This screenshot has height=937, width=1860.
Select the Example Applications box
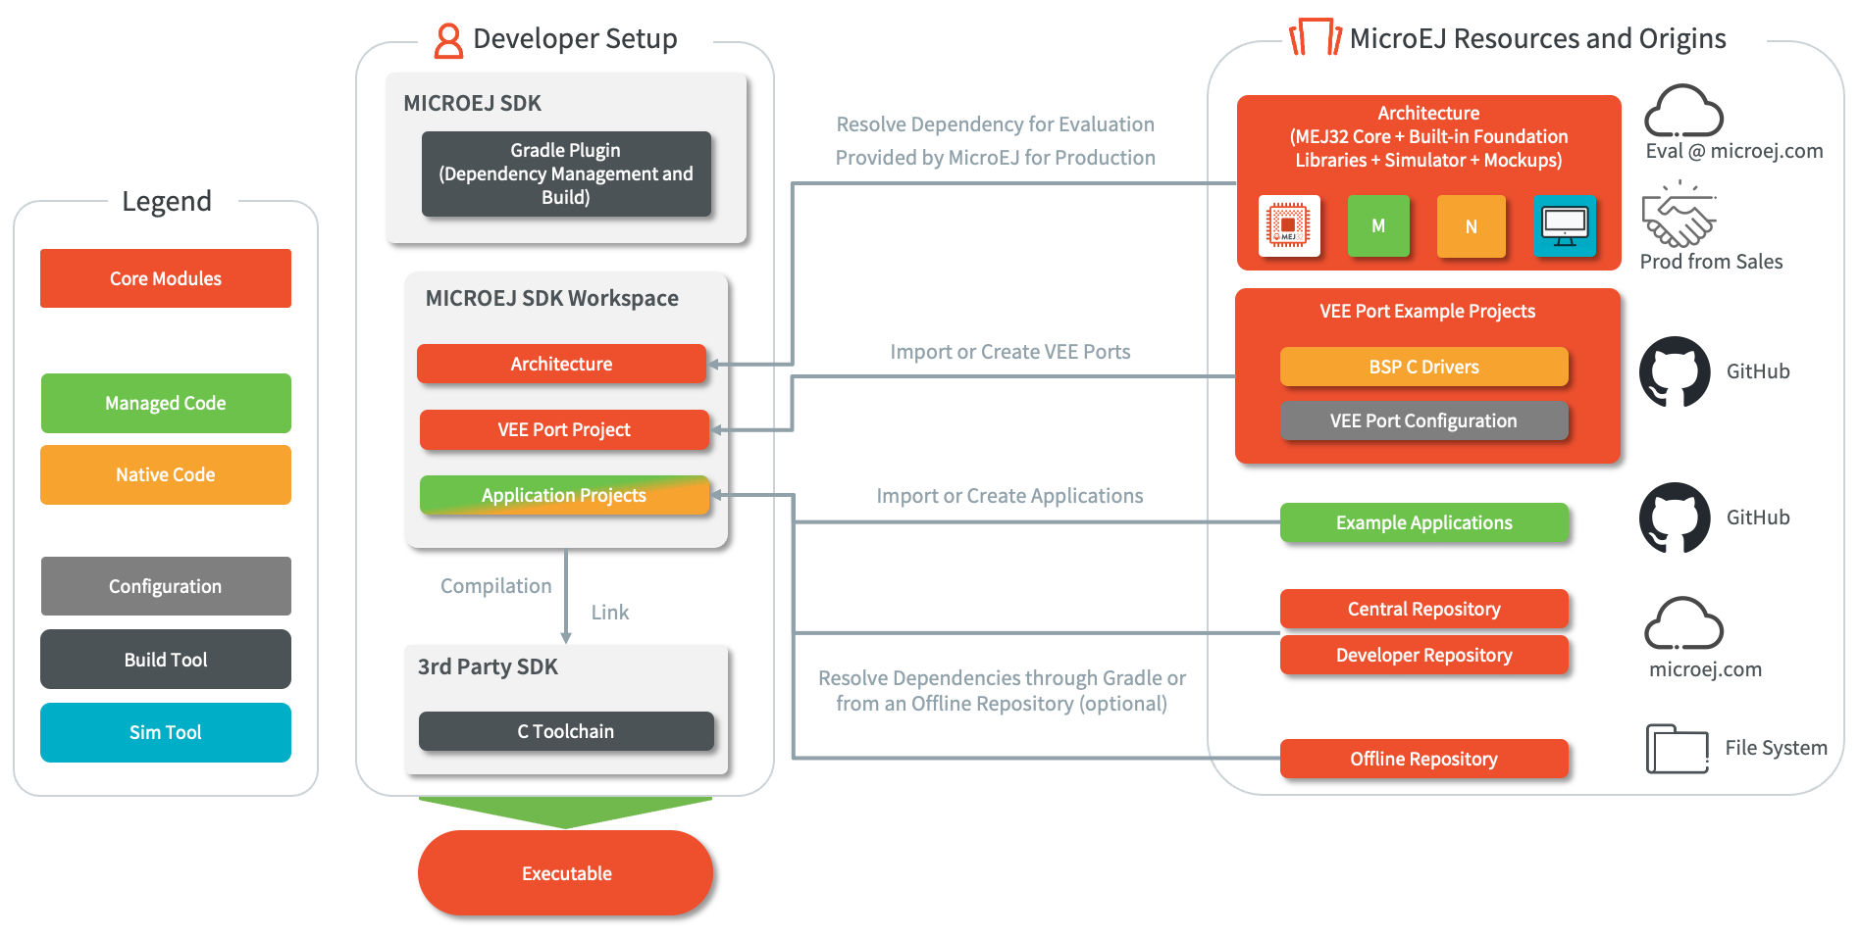1424,522
